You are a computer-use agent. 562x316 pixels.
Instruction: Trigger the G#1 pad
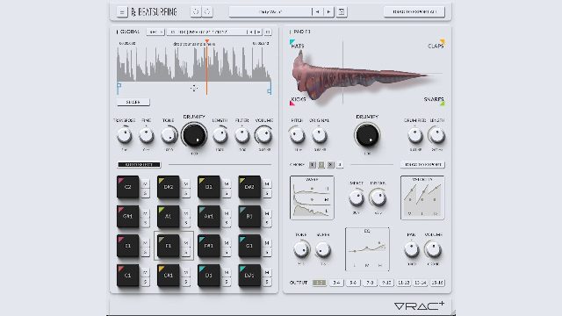[x=127, y=217]
